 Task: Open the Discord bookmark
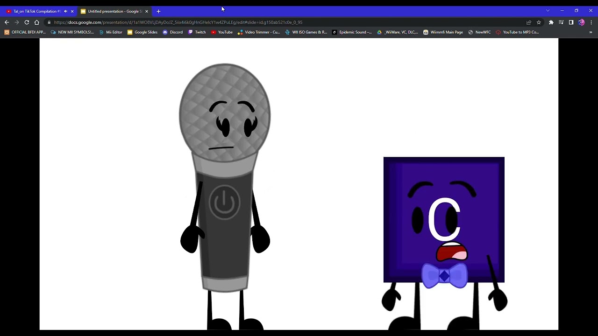[x=172, y=32]
